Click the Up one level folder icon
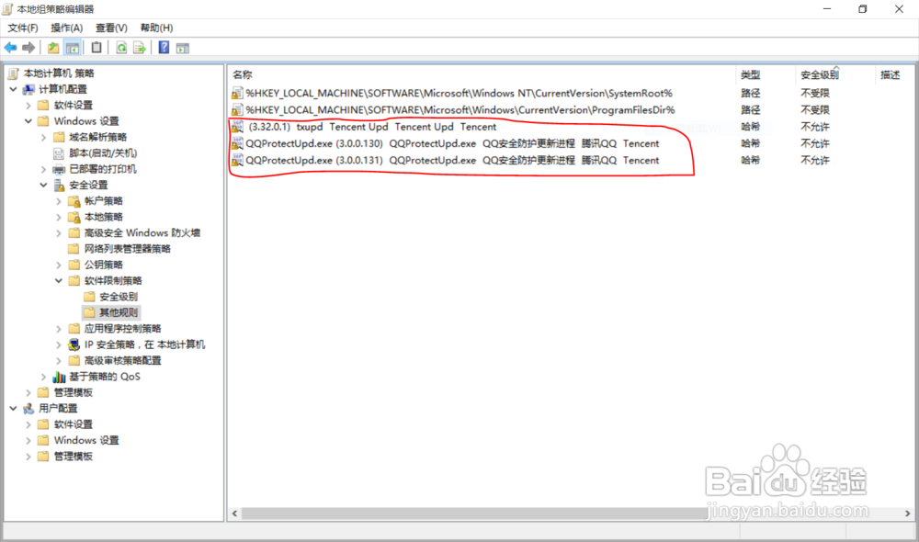Screen dimensions: 919x542 coord(53,48)
